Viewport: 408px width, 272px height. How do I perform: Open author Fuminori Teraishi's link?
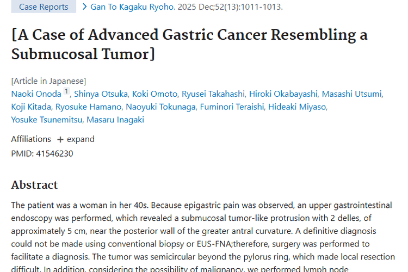232,107
